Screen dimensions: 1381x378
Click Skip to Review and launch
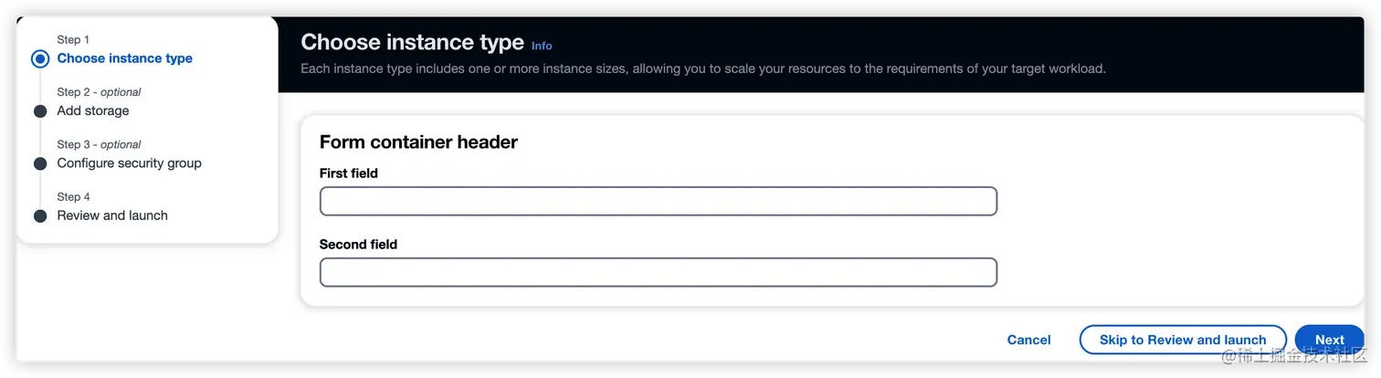click(1183, 340)
